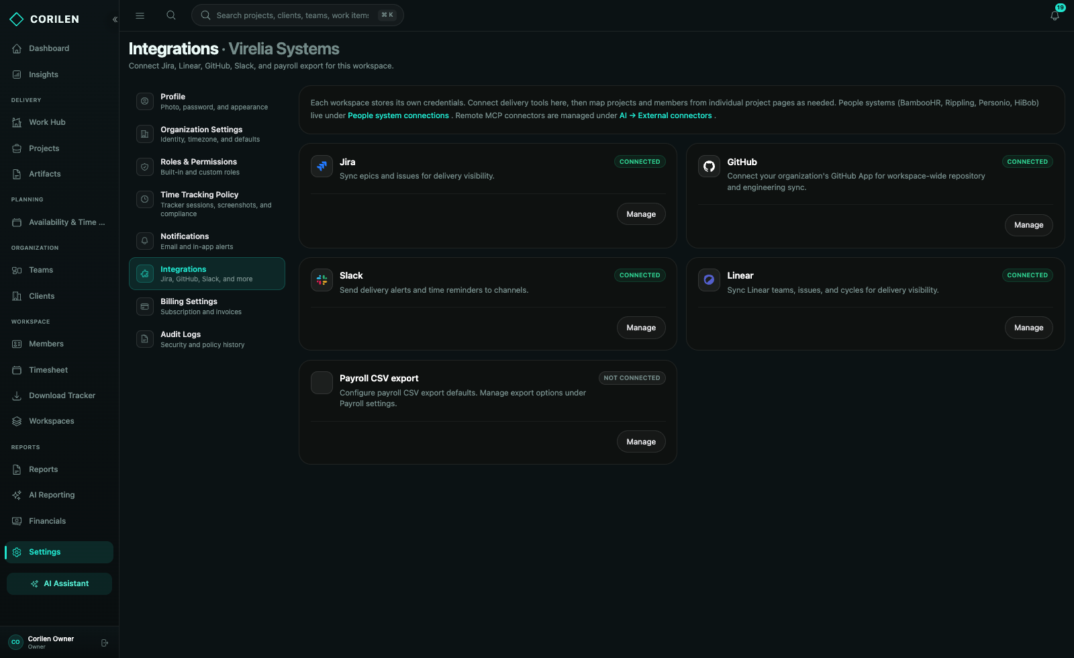This screenshot has width=1074, height=658.
Task: Click the Jira logo icon
Action: point(322,166)
